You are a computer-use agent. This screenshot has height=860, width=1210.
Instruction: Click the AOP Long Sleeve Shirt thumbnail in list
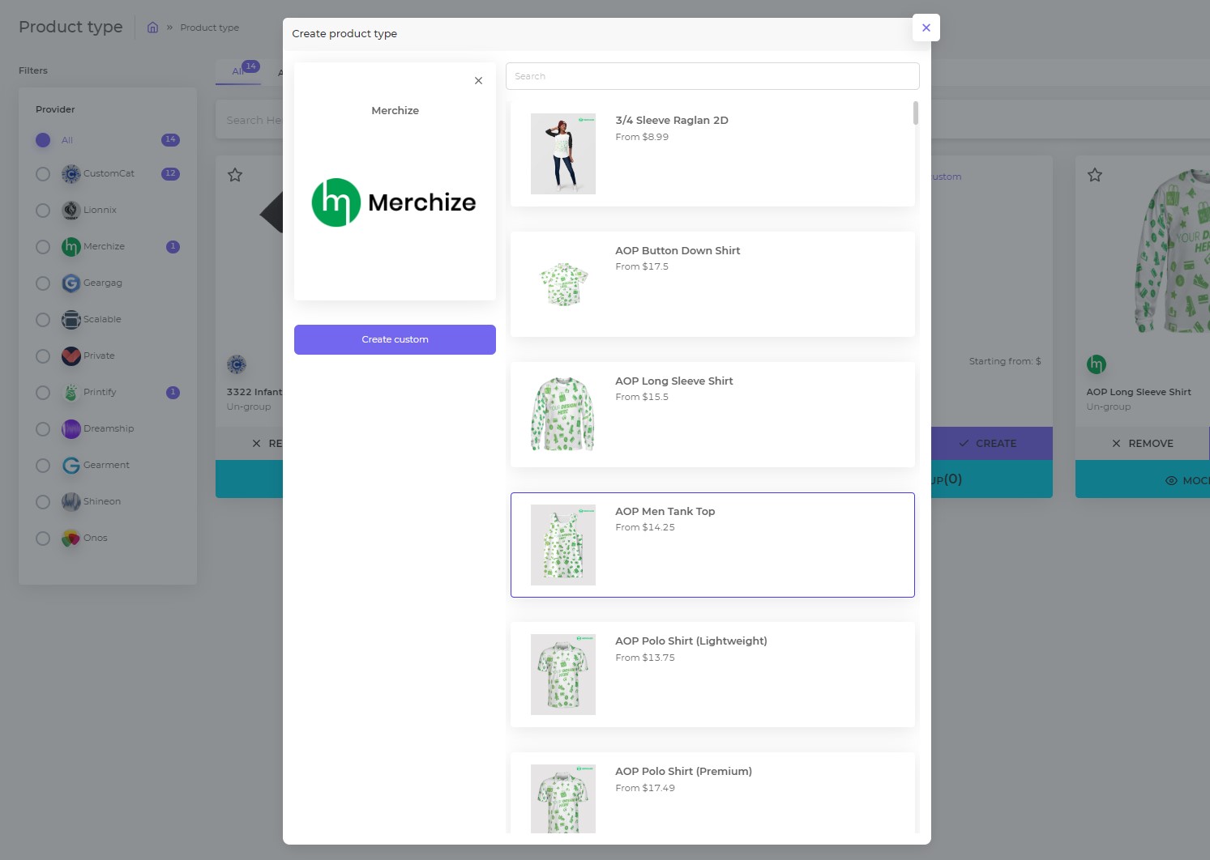pos(563,415)
